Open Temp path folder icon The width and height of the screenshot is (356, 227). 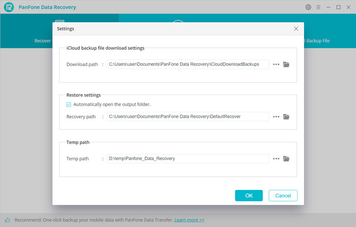click(286, 158)
